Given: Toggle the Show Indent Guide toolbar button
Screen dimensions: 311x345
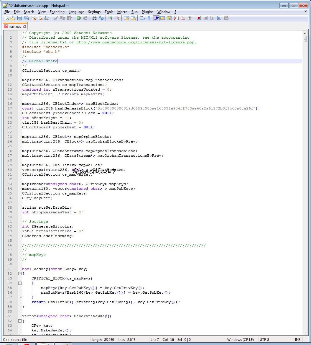Looking at the screenshot, I should click(156, 18).
